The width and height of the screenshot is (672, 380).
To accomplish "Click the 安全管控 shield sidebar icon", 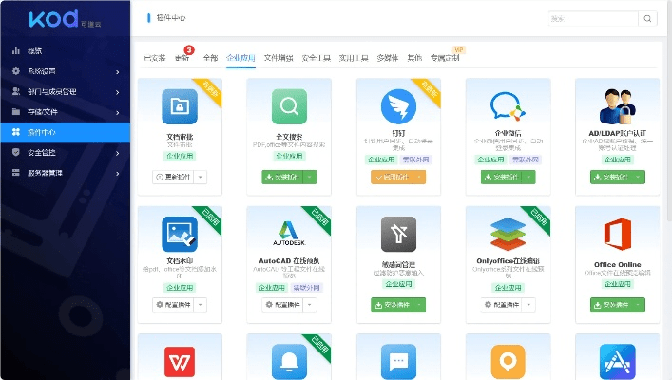I will (16, 152).
